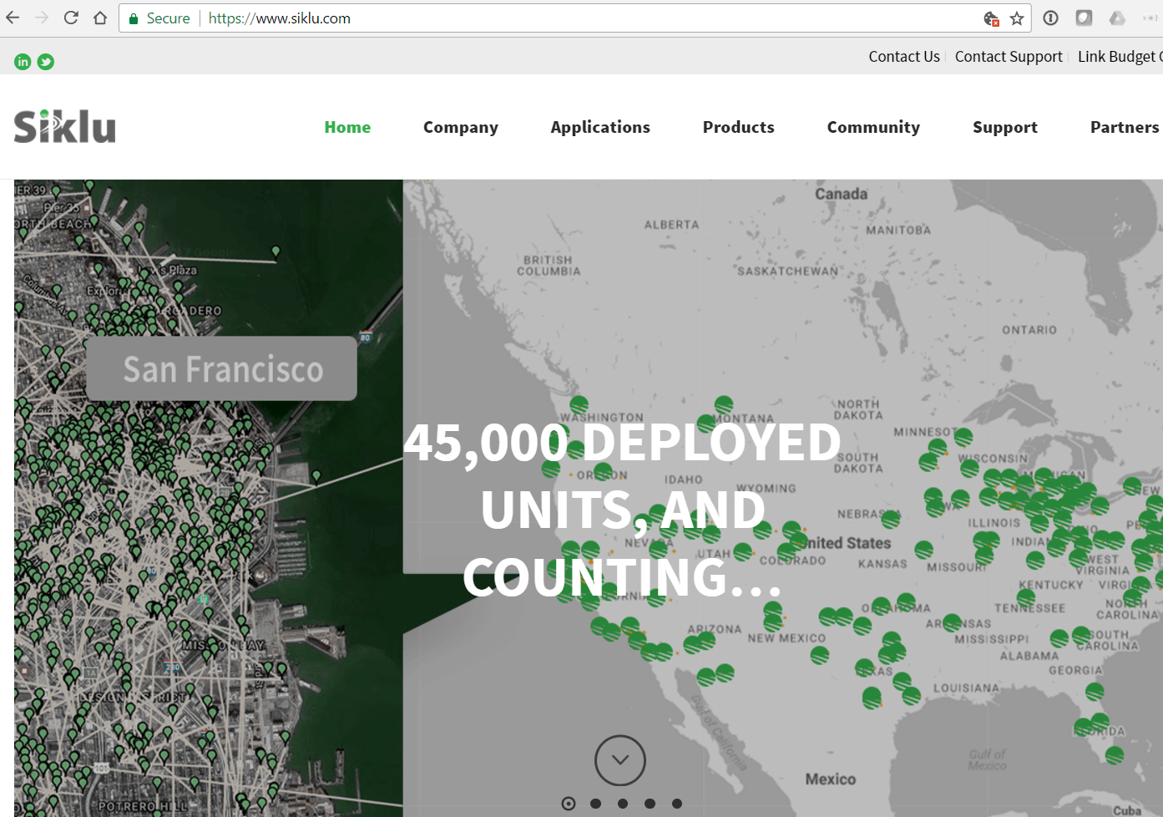Click the Contact Us link
The width and height of the screenshot is (1163, 817).
pos(904,56)
